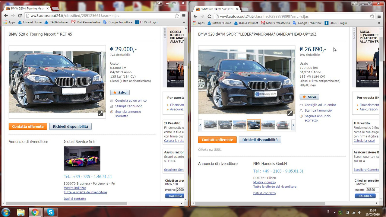
Task: Go forward in left Chrome window
Action: (x=12, y=16)
